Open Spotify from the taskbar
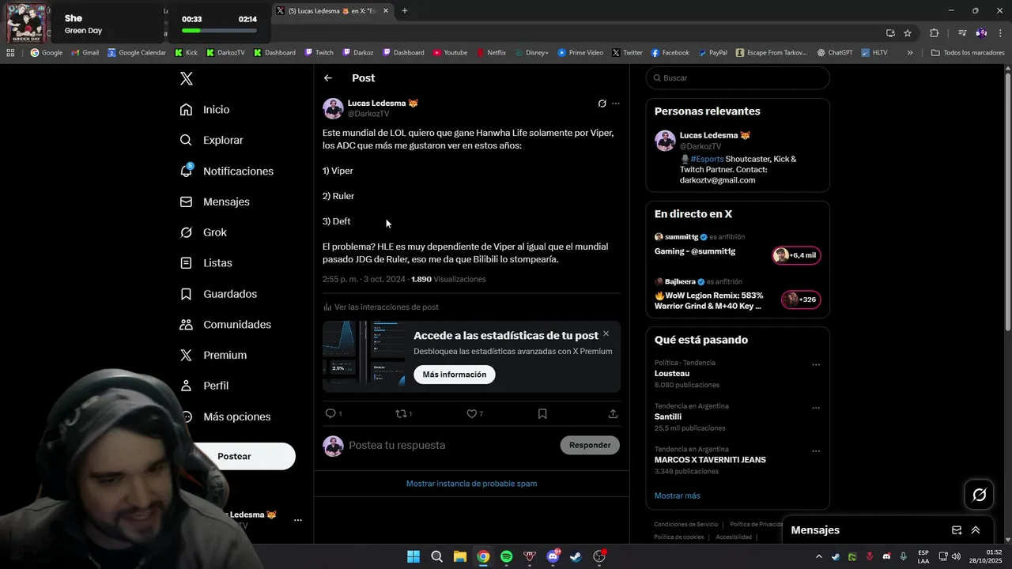 tap(507, 556)
